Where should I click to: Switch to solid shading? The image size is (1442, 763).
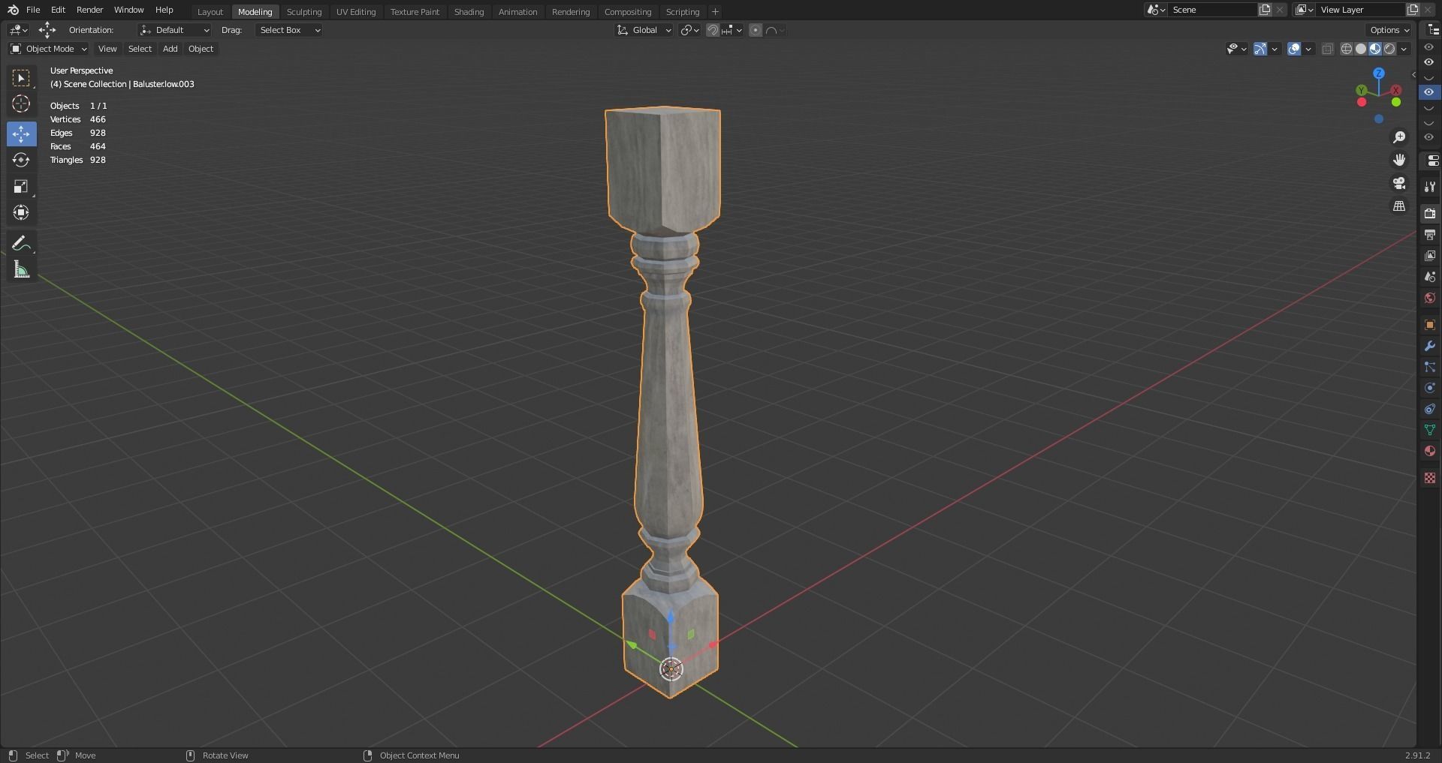tap(1361, 49)
